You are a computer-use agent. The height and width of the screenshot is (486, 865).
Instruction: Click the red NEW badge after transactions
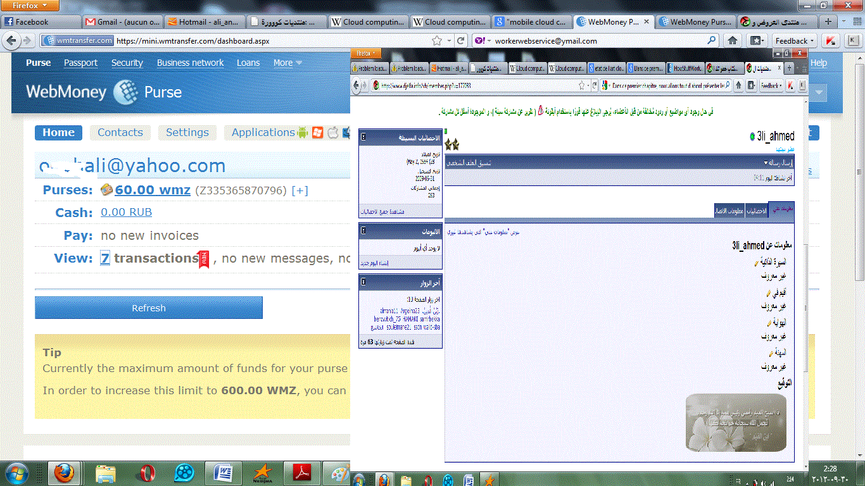click(x=203, y=259)
